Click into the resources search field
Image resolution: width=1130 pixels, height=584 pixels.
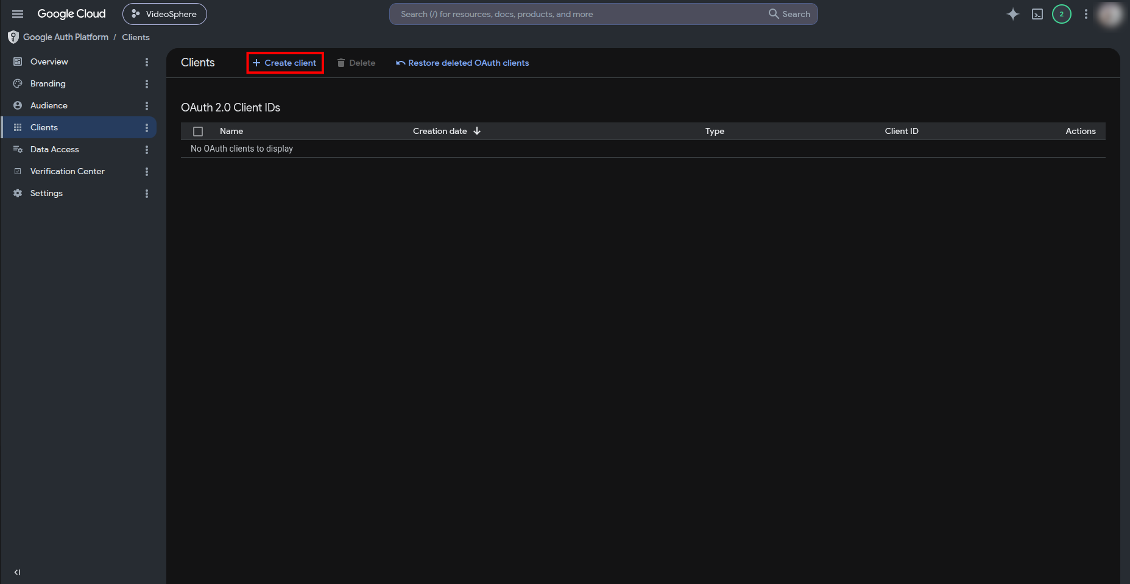click(579, 14)
